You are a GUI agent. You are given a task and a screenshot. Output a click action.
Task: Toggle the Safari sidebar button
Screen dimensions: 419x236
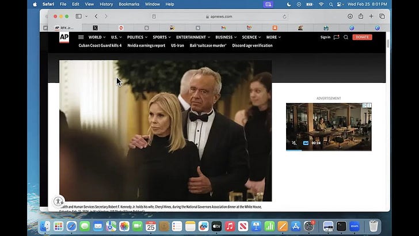pos(78,16)
